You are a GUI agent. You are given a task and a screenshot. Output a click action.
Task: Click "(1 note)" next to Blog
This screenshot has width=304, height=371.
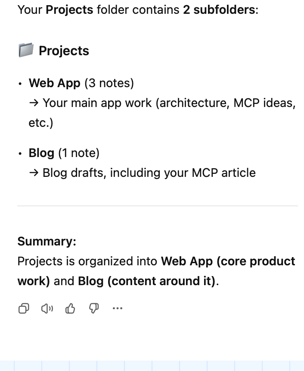79,153
